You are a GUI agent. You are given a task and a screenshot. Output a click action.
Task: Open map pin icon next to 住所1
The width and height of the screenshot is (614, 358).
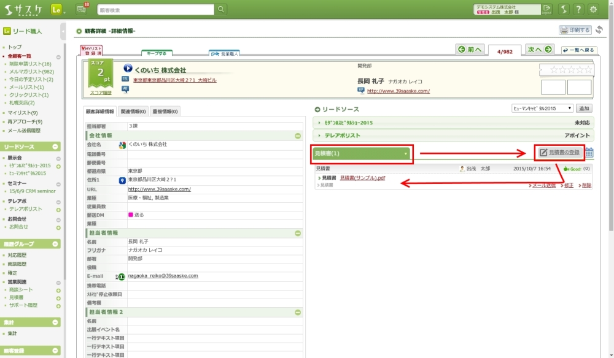pos(122,180)
